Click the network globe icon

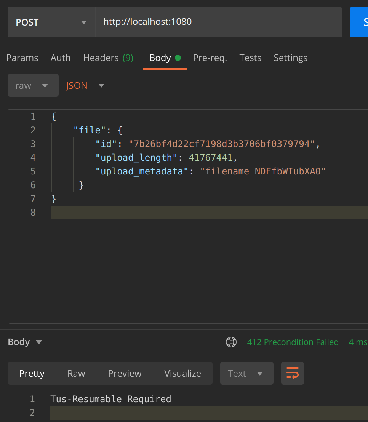(231, 342)
